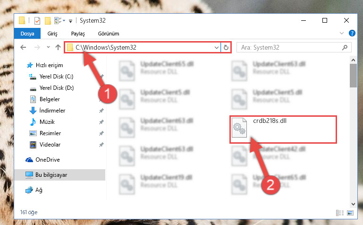The height and width of the screenshot is (225, 363).
Task: Switch to the Görünüm ribbon tab
Action: 109,34
